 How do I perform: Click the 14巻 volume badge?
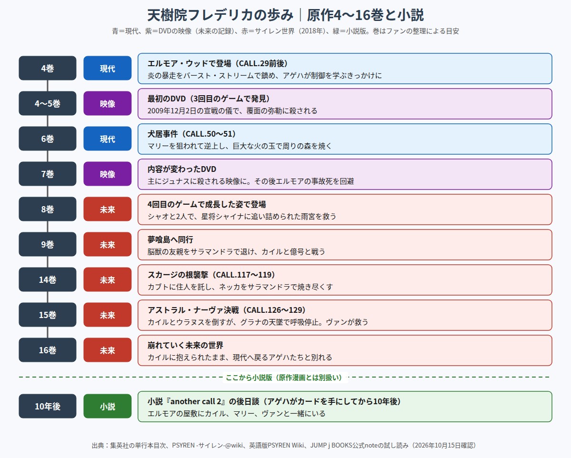(x=48, y=279)
